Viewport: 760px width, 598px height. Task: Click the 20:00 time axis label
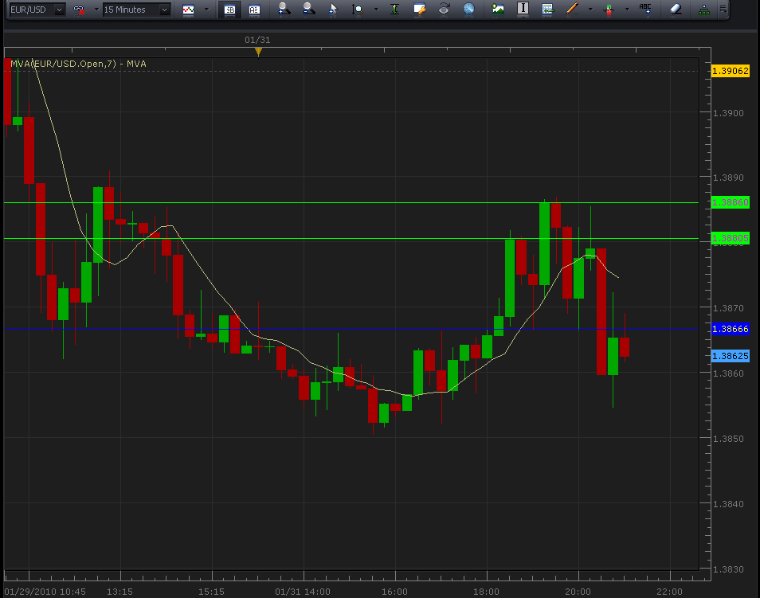578,592
